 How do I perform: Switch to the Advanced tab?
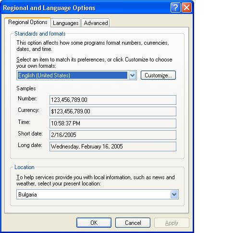(x=96, y=23)
